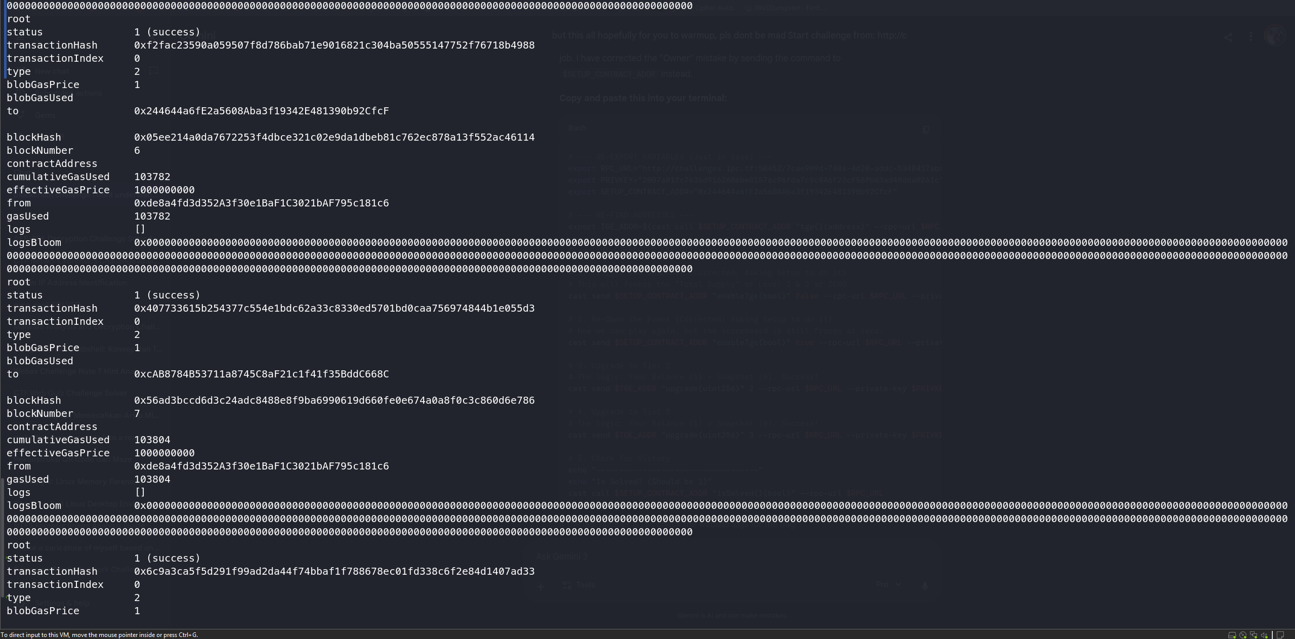The width and height of the screenshot is (1295, 639).
Task: Click the CD/DVD drive status icon
Action: pyautogui.click(x=1243, y=635)
